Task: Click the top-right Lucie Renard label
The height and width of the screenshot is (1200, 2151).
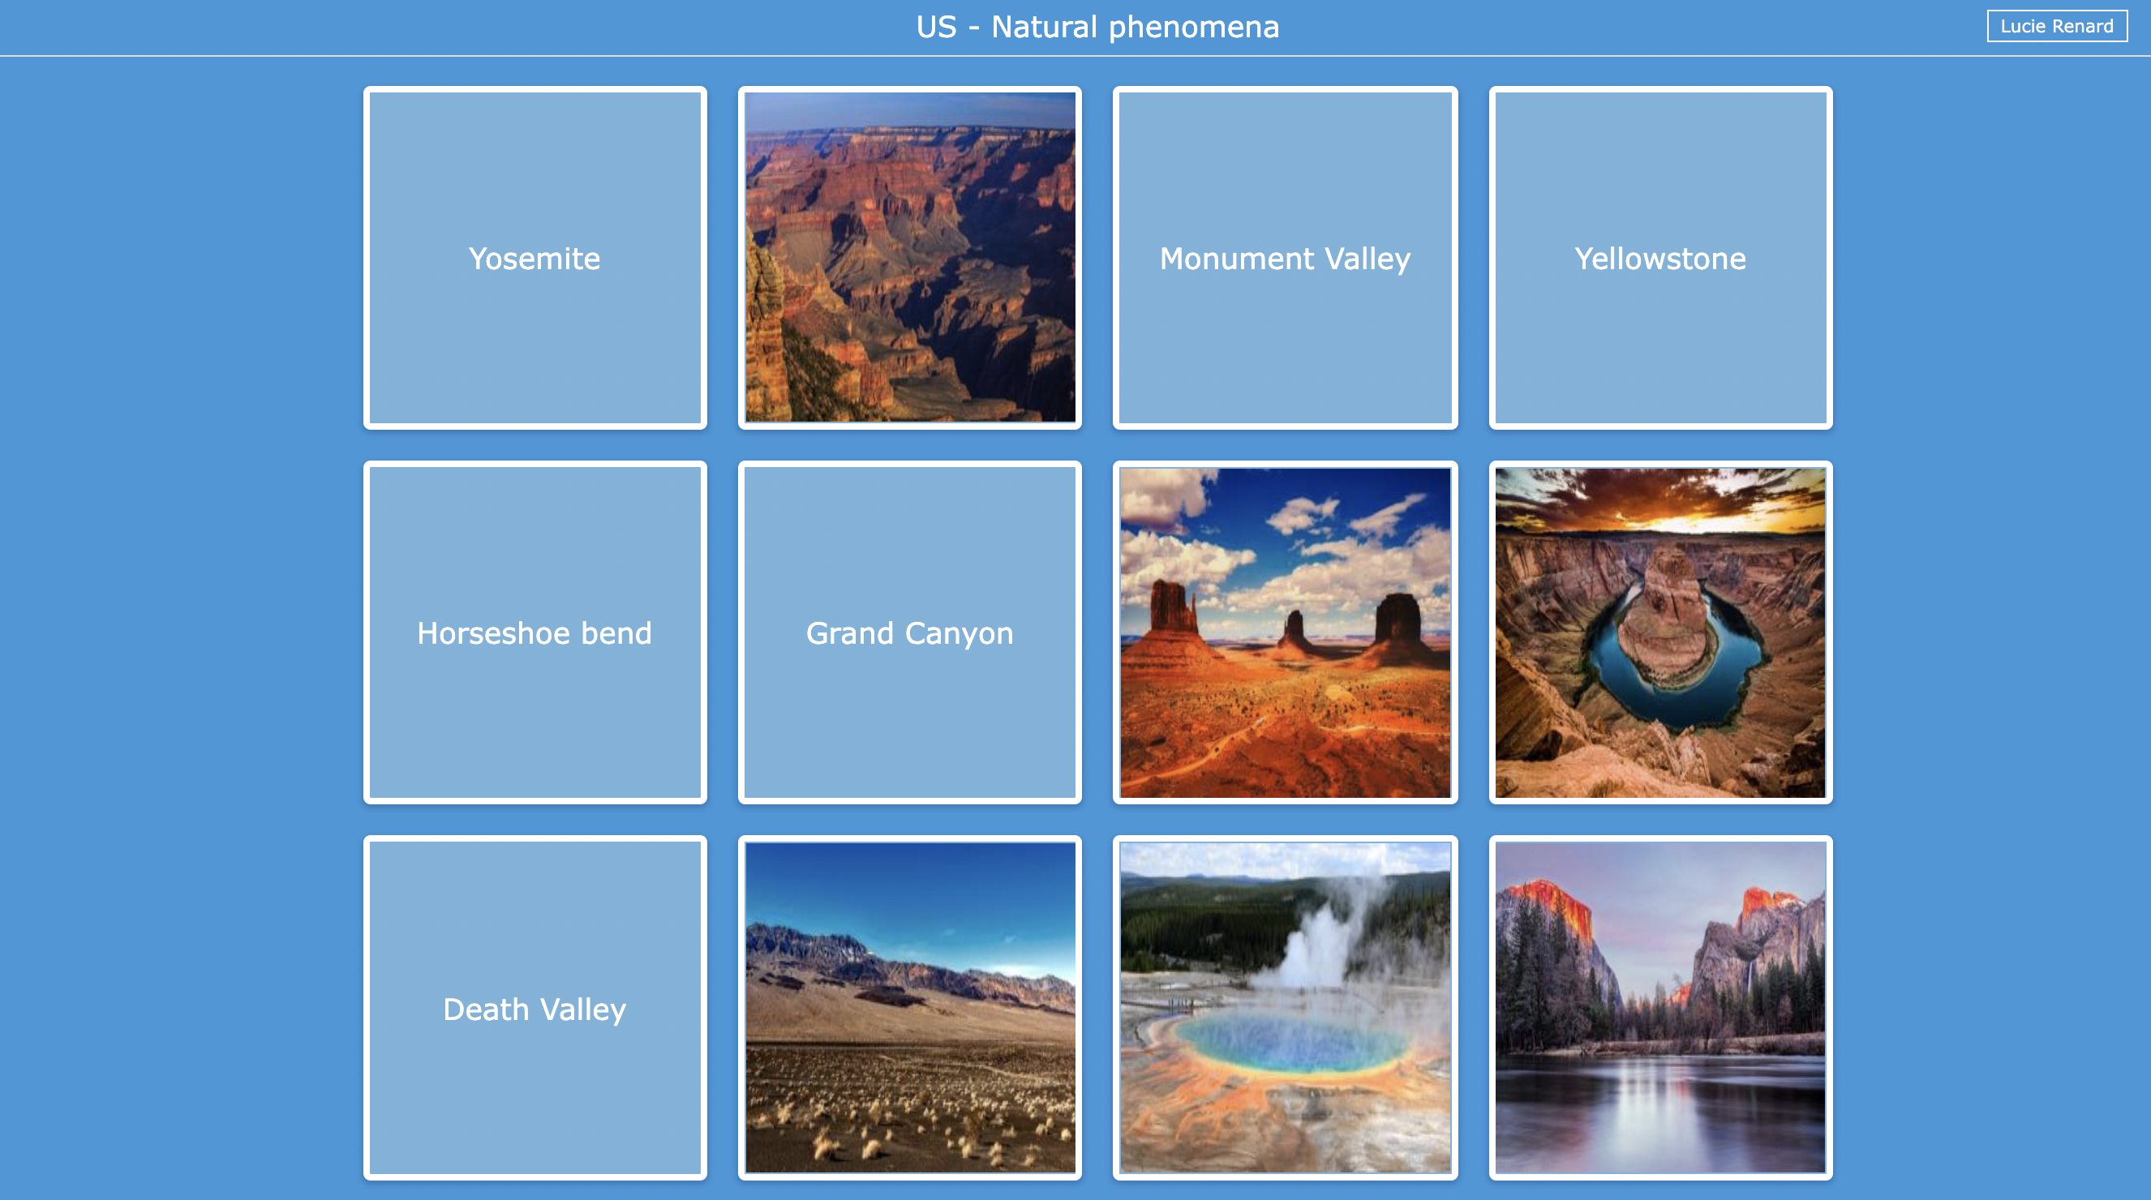Action: [x=2056, y=25]
